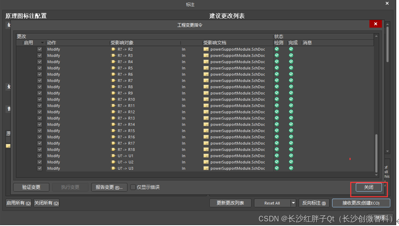Click the document icon in the R17 row
This screenshot has height=226, width=399.
pos(206,143)
